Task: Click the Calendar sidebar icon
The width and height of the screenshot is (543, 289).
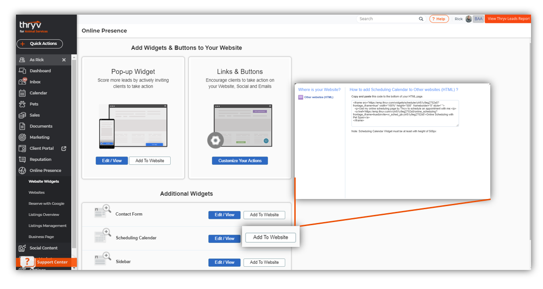Action: point(22,93)
